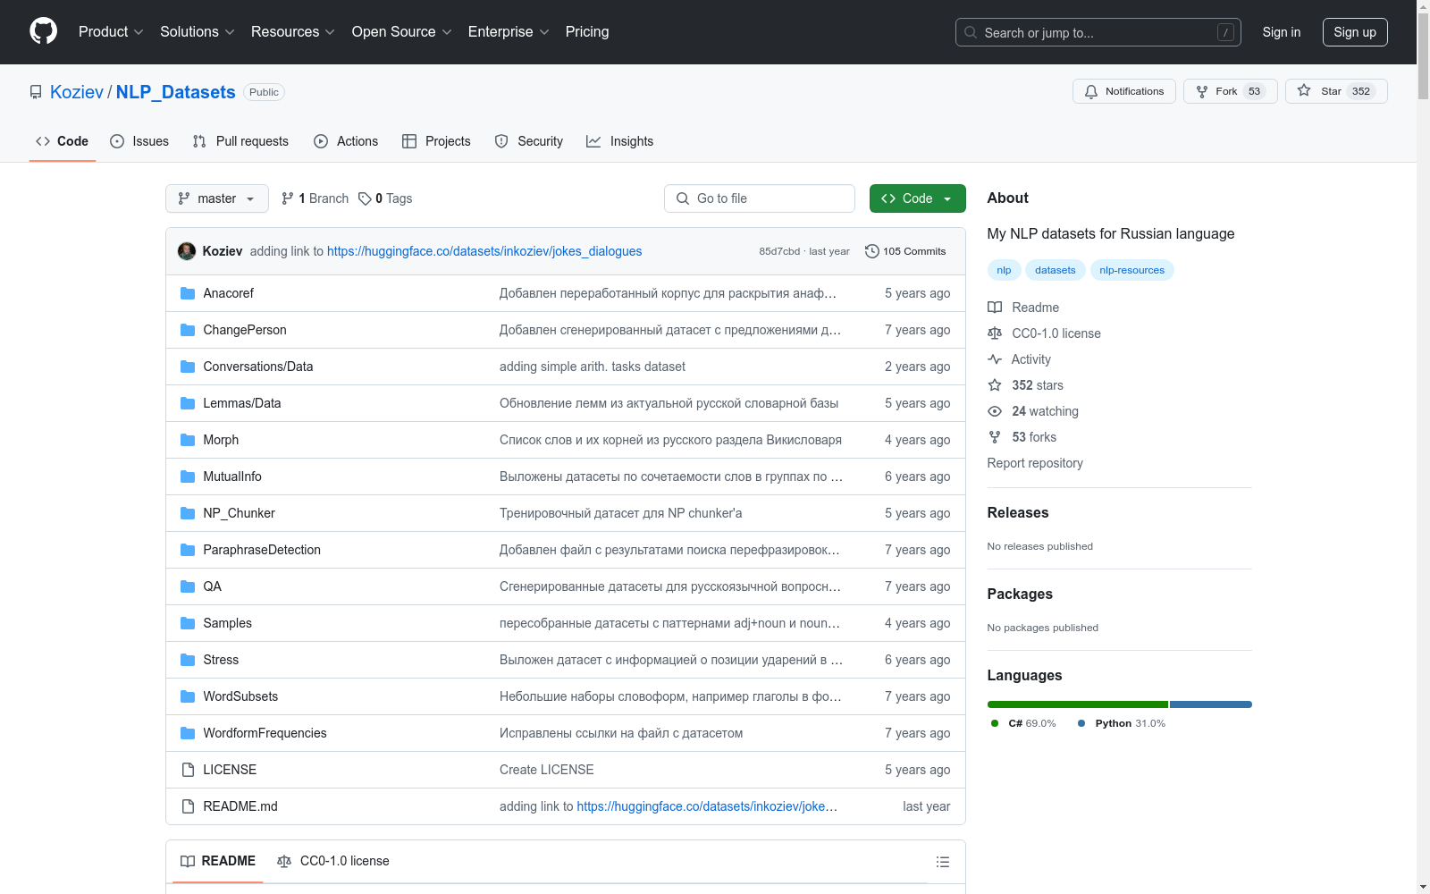The width and height of the screenshot is (1430, 894).
Task: Click the Sign up button
Action: (1355, 32)
